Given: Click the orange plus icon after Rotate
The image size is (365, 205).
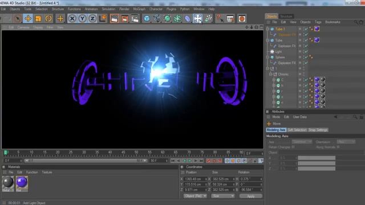Looking at the screenshot, I should tap(60, 19).
